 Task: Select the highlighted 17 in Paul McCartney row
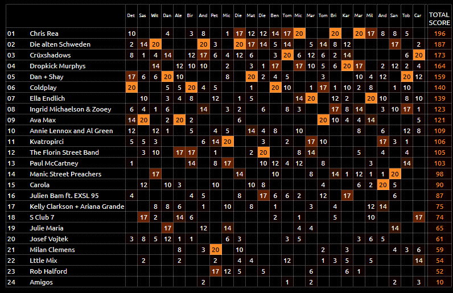pyautogui.click(x=228, y=163)
